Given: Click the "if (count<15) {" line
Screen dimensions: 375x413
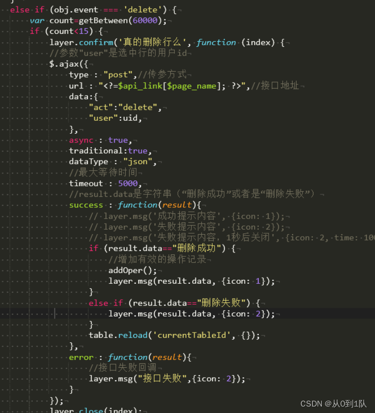Looking at the screenshot, I should (66, 31).
